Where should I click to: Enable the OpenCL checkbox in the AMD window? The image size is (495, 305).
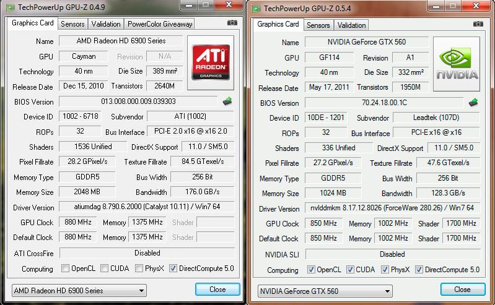pos(65,268)
